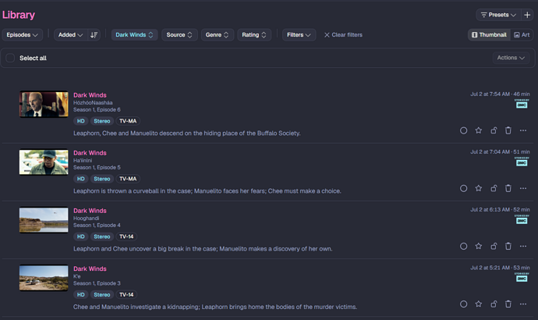Open more options for Episode 3
This screenshot has height=320, width=538.
click(523, 304)
